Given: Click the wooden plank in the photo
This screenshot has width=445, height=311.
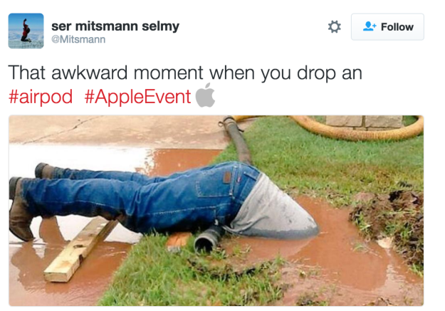Looking at the screenshot, I should click(x=81, y=250).
